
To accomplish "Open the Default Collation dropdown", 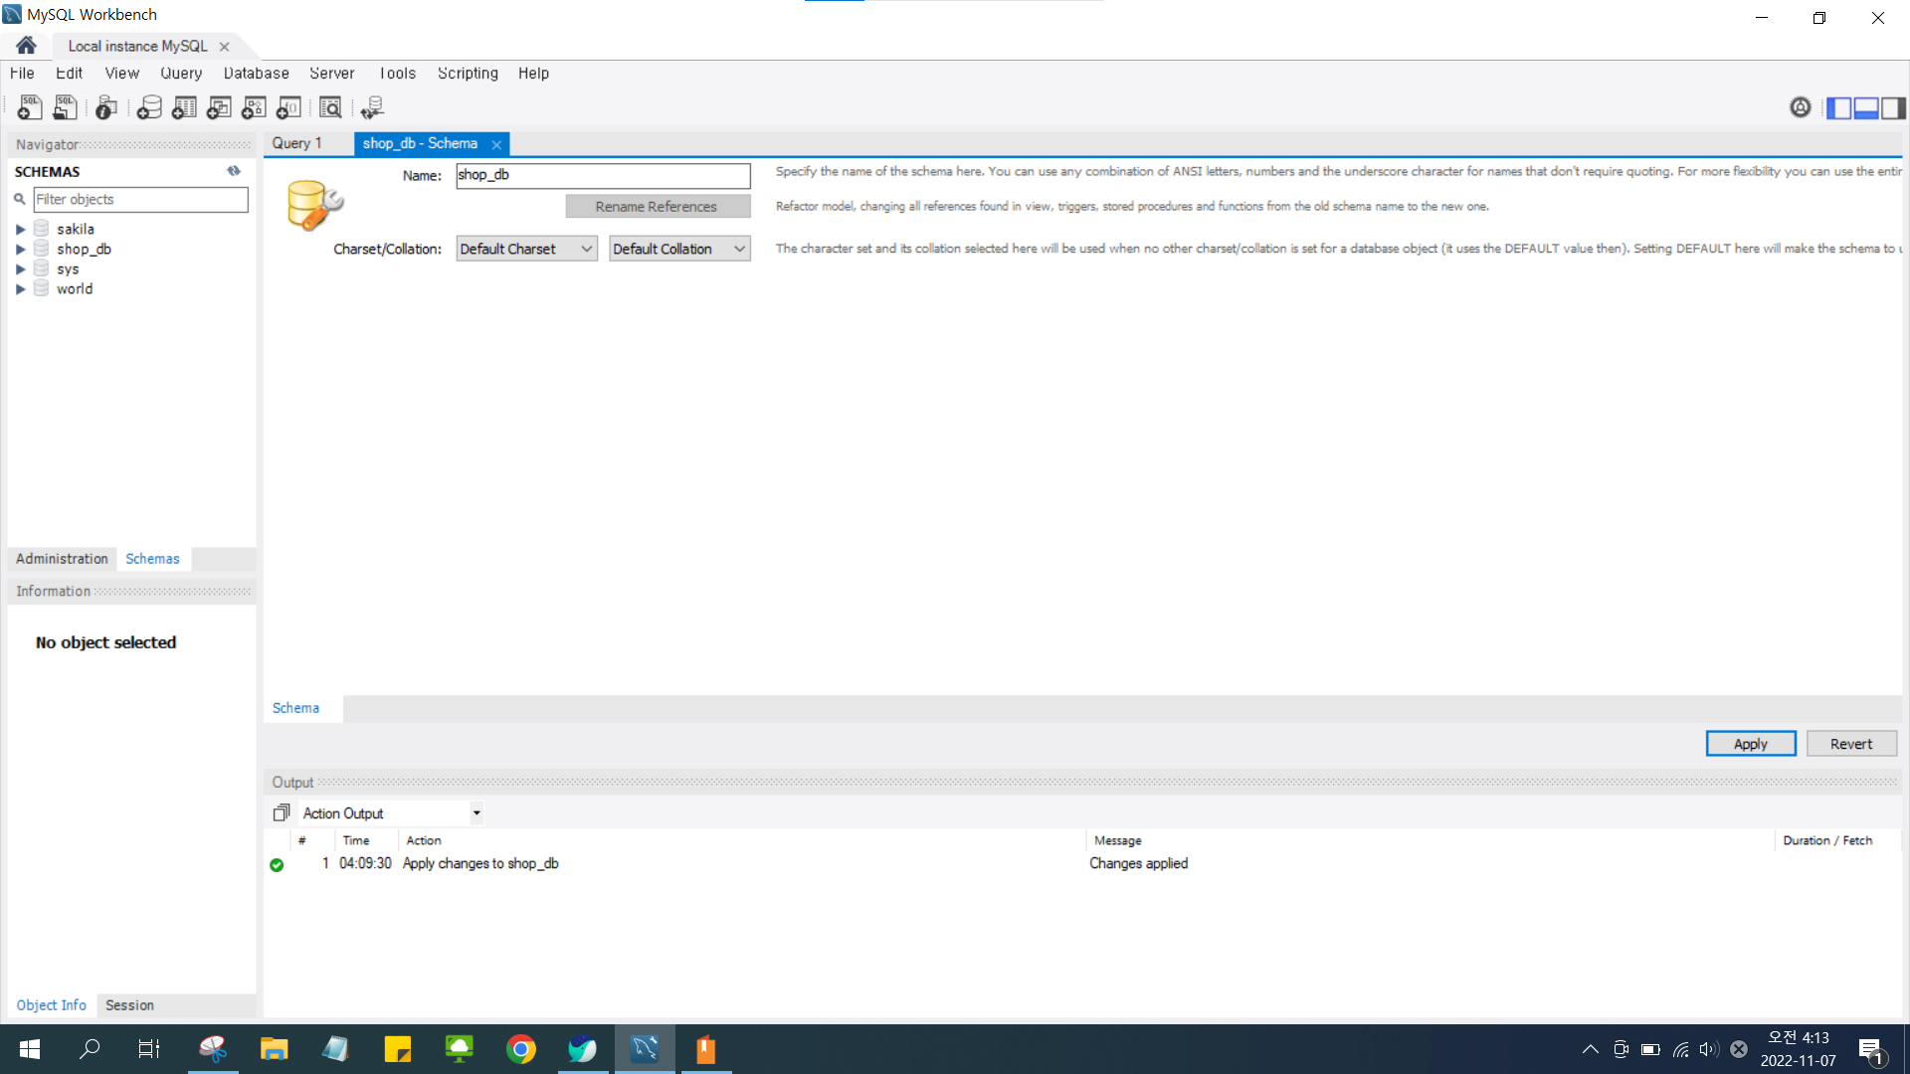I will [679, 249].
